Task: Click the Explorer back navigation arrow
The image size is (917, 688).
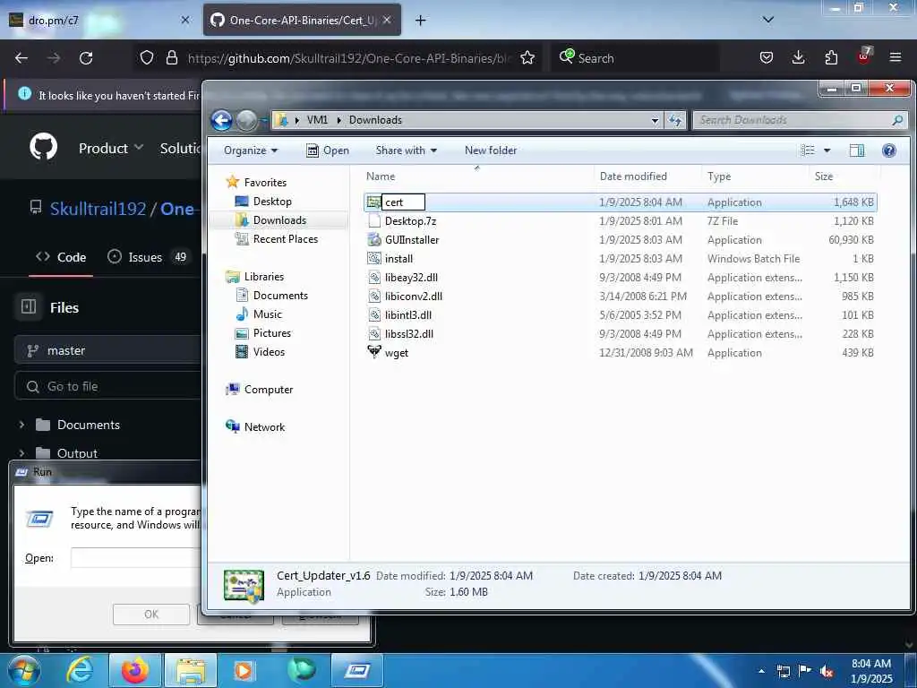Action: (222, 120)
